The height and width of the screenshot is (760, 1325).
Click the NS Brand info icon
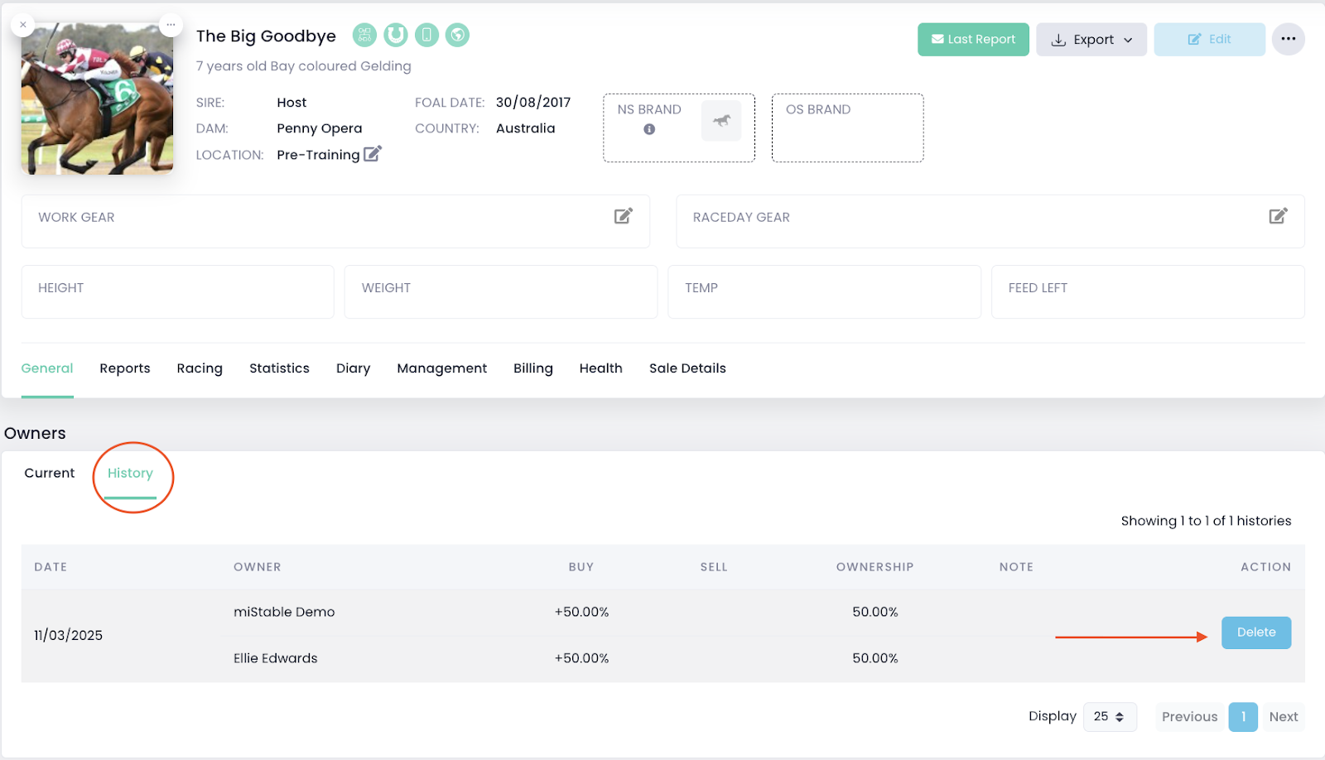pyautogui.click(x=649, y=129)
